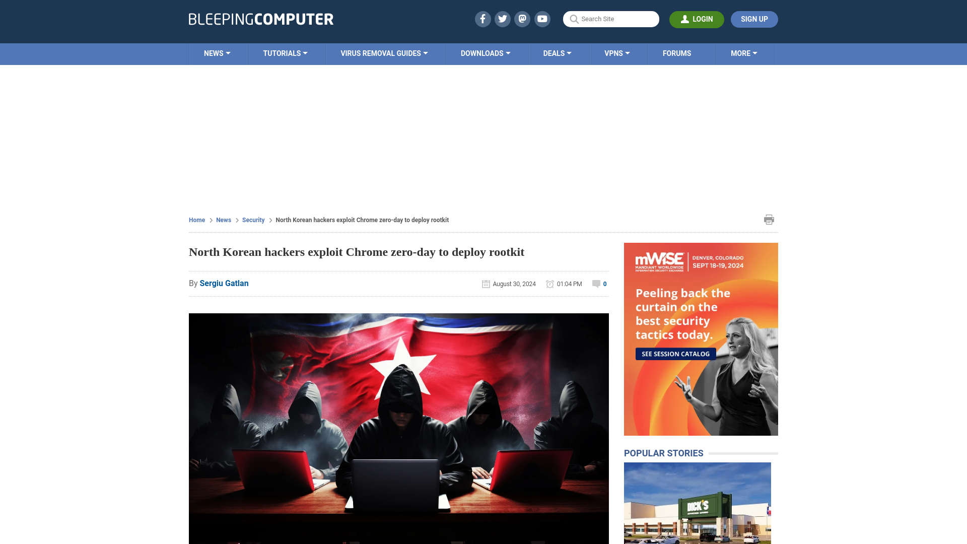967x544 pixels.
Task: Click the calendar date icon near August 30
Action: (486, 284)
